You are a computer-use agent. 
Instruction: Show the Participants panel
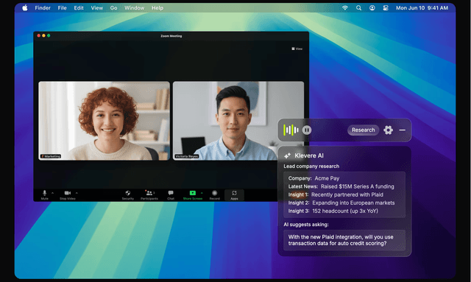click(x=149, y=195)
